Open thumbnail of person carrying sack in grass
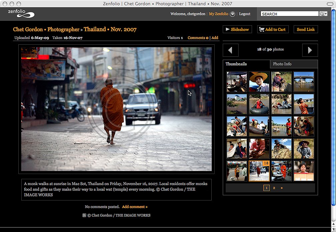 tap(281, 82)
